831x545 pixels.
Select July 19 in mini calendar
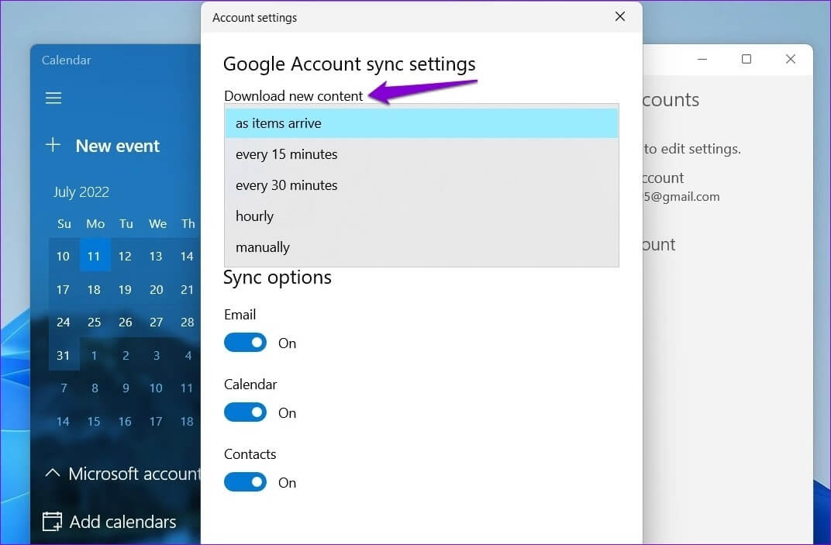point(125,289)
